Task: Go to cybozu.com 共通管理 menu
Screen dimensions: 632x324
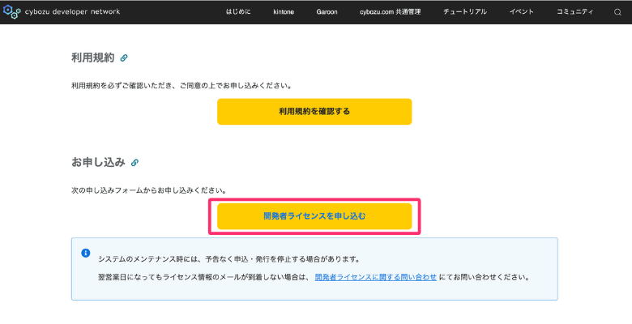Action: coord(390,12)
